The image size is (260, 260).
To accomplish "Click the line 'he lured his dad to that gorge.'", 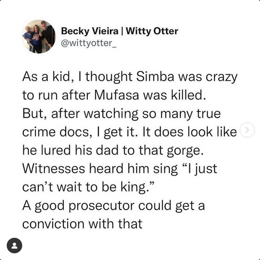I will [113, 150].
